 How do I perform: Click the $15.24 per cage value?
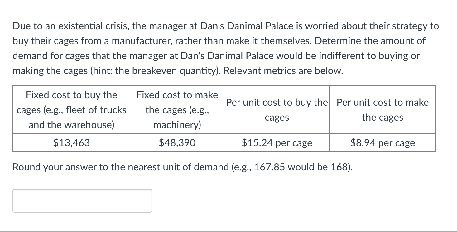277,143
